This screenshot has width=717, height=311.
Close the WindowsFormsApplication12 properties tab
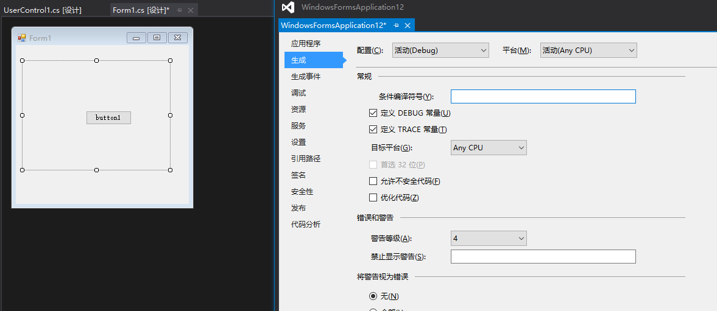[x=408, y=25]
